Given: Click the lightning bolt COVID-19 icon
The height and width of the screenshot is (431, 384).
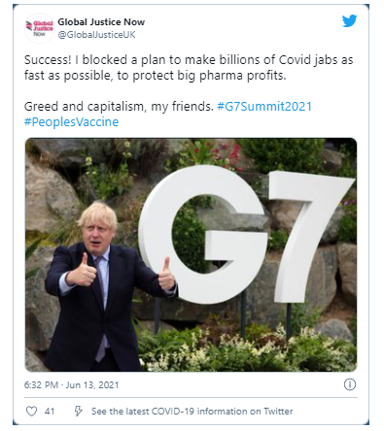Looking at the screenshot, I should pyautogui.click(x=78, y=412).
